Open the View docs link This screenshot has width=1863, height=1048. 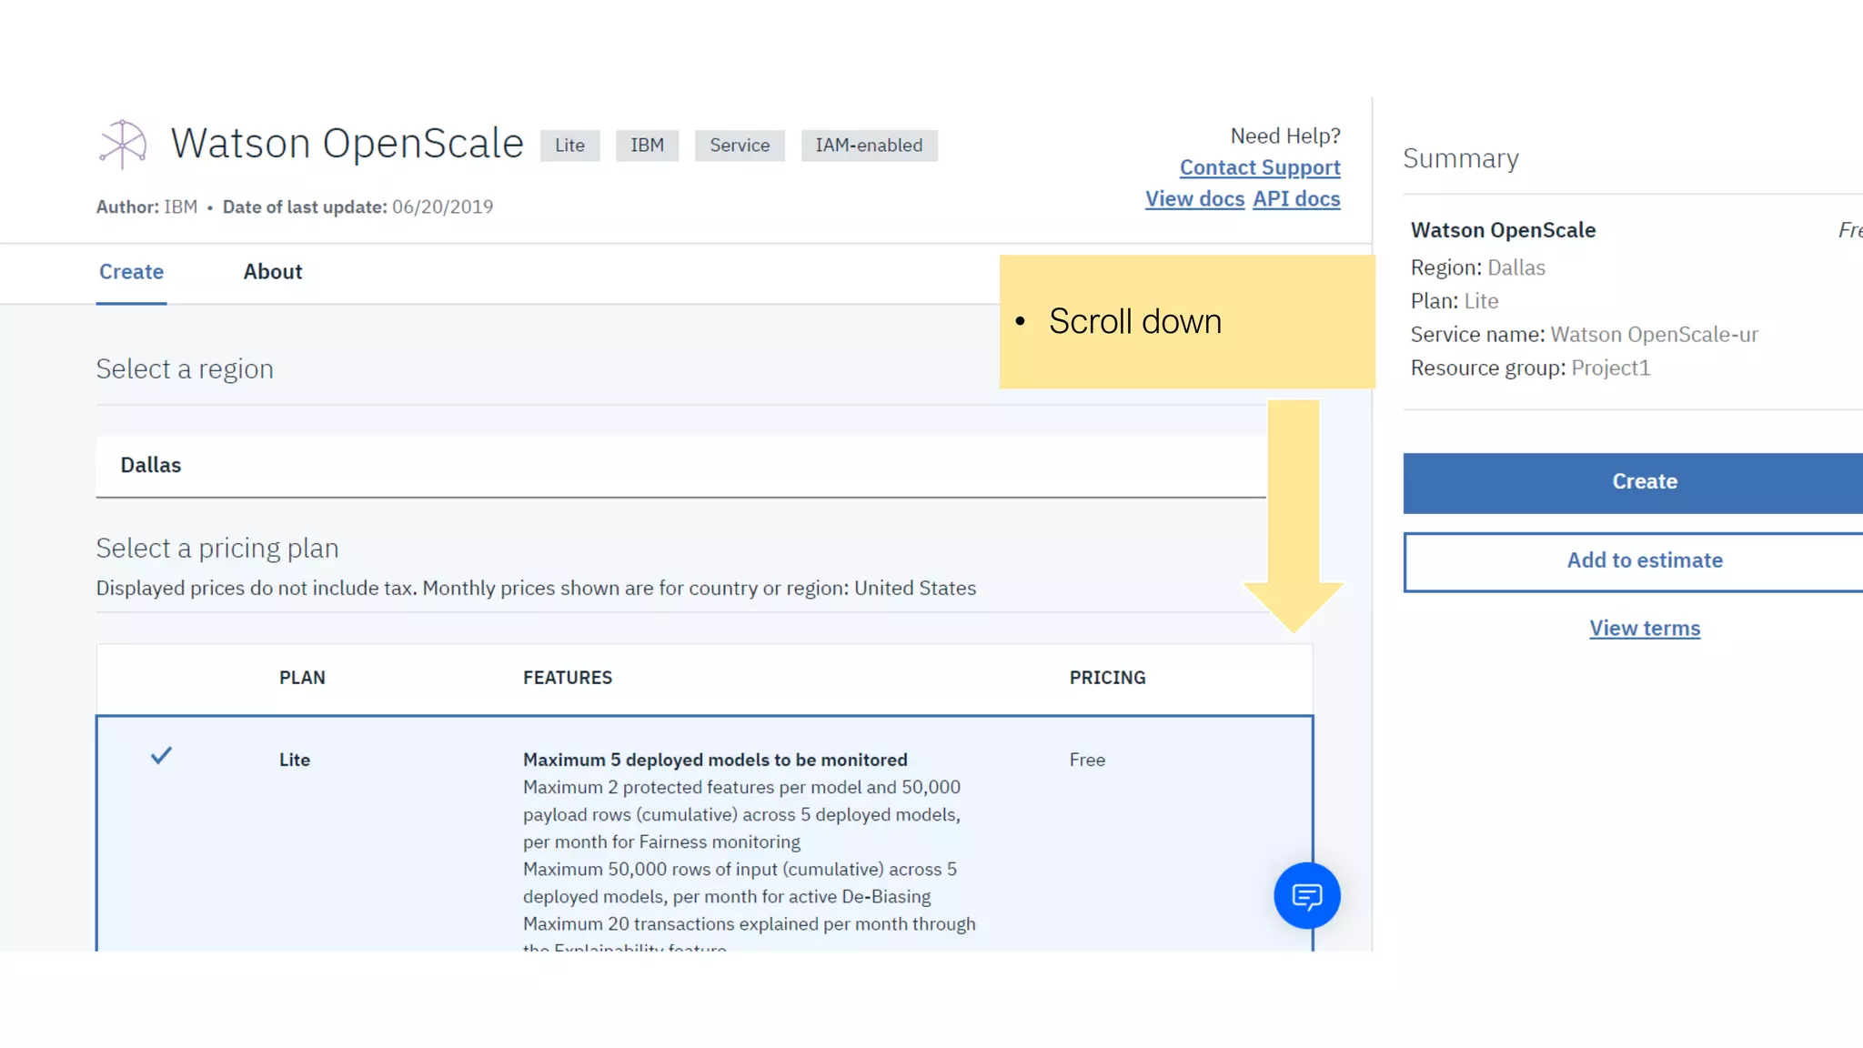[1193, 199]
